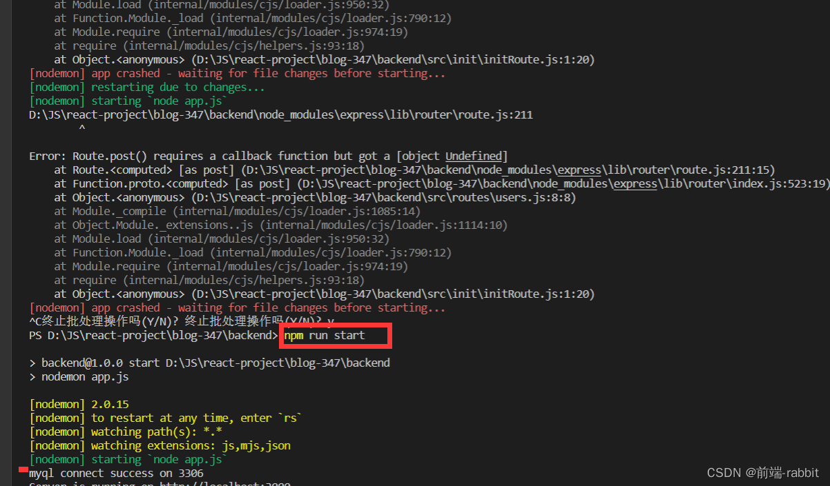Click the Route.post() callback error message
This screenshot has width=830, height=486.
coord(269,156)
